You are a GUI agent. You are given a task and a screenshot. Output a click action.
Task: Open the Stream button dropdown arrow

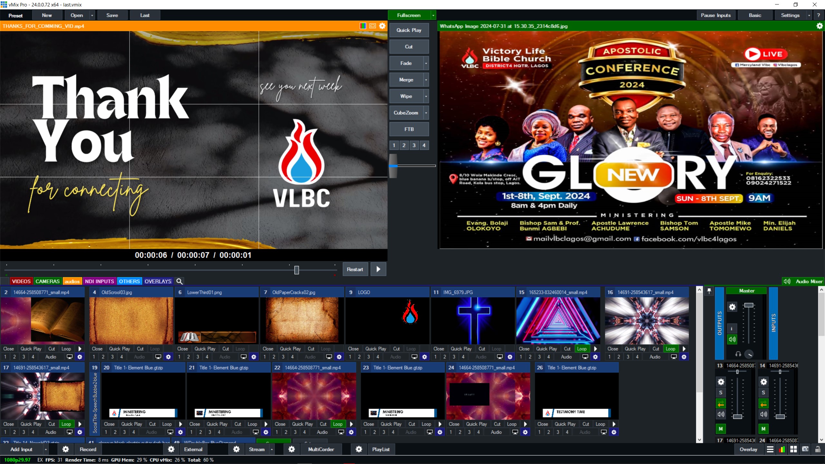click(272, 449)
